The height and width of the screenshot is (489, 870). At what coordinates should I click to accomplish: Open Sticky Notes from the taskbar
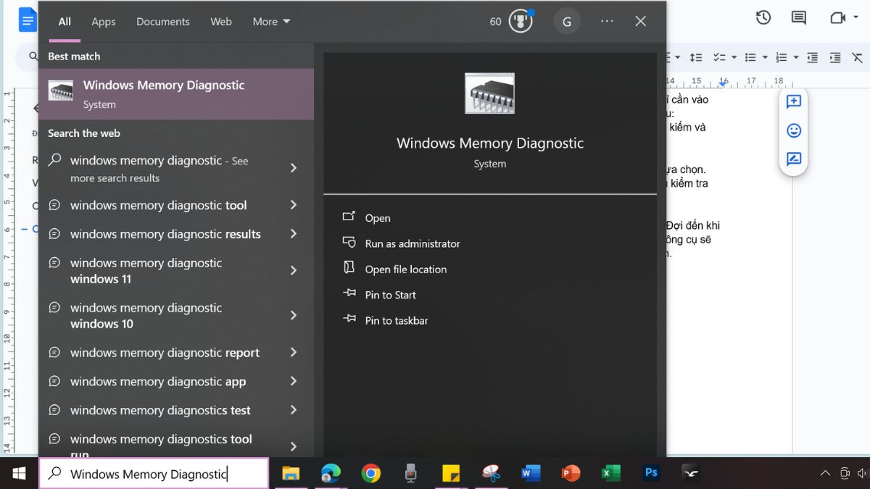click(x=451, y=474)
